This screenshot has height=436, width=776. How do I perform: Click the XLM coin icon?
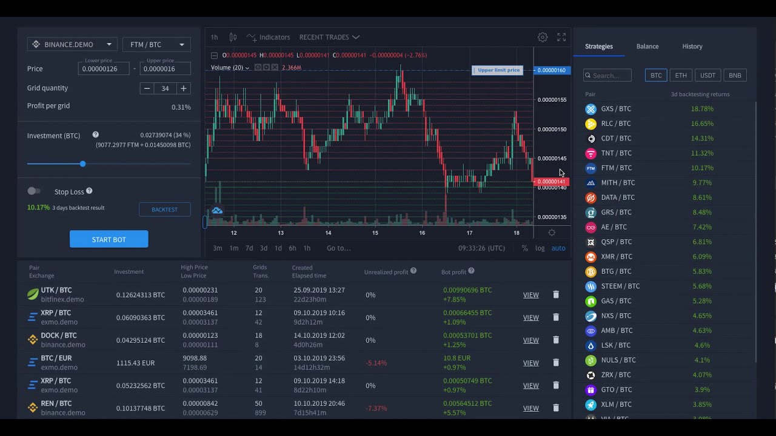point(590,405)
